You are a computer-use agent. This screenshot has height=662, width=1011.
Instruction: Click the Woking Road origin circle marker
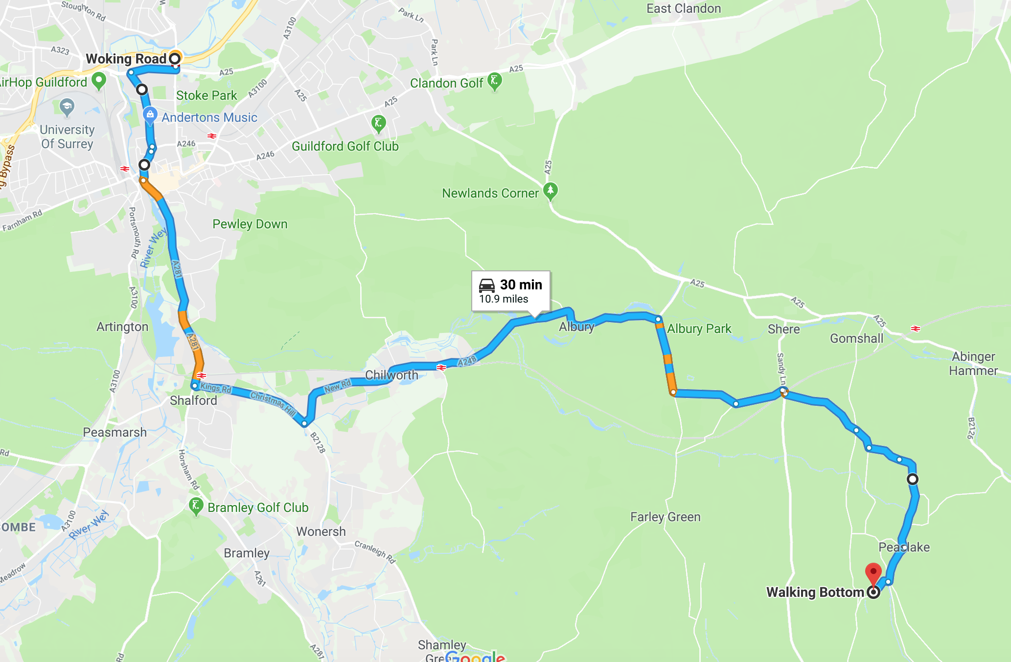click(x=175, y=59)
